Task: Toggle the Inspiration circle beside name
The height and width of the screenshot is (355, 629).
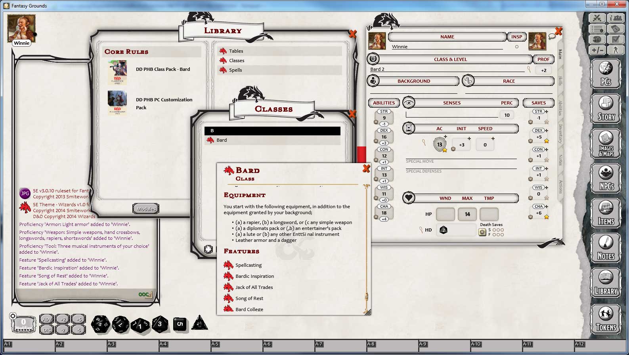Action: point(516,47)
